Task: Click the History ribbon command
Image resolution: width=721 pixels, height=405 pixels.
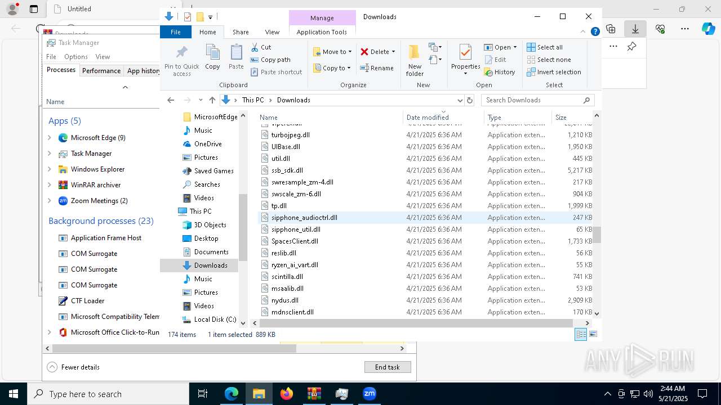Action: coord(500,72)
